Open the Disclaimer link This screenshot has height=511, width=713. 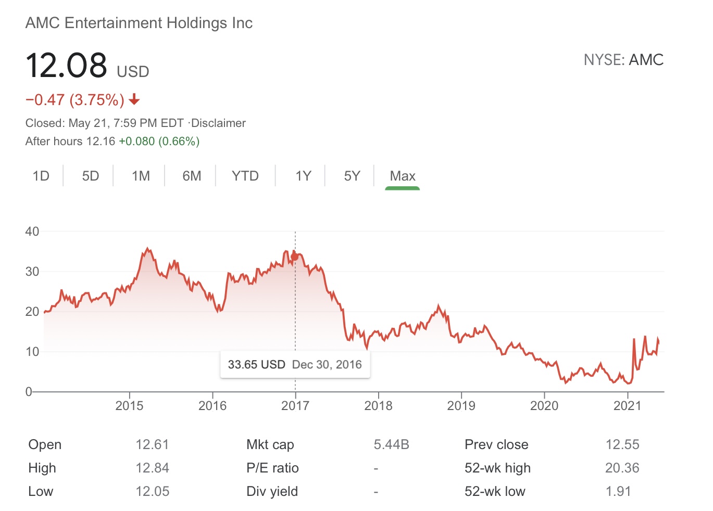(218, 123)
